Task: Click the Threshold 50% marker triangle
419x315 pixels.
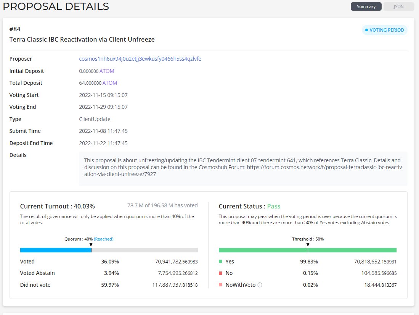Action: pyautogui.click(x=308, y=245)
